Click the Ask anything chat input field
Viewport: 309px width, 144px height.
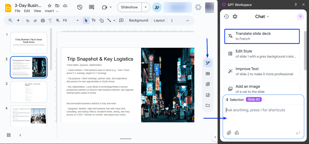263,110
